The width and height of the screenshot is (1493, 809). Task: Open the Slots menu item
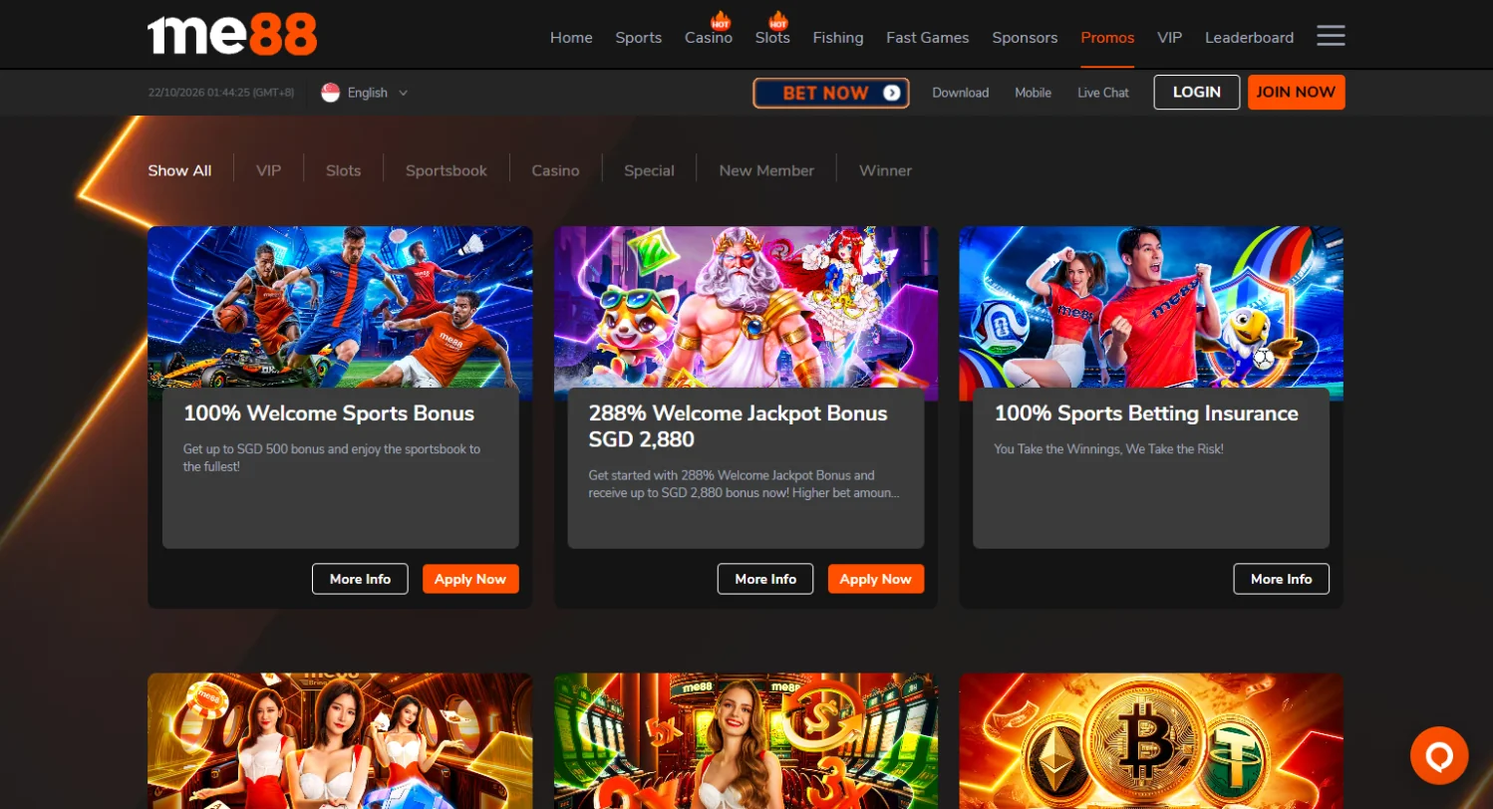pyautogui.click(x=772, y=38)
